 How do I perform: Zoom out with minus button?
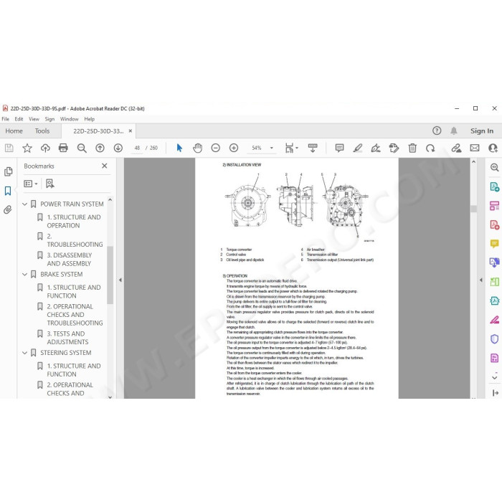(x=215, y=148)
